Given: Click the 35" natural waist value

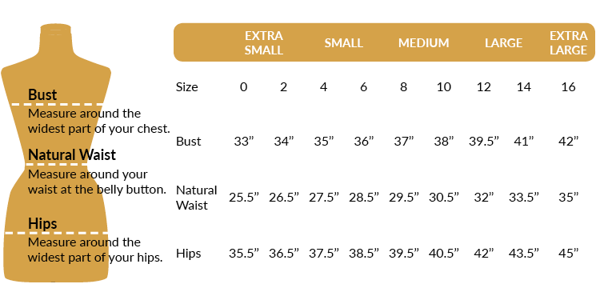Looking at the screenshot, I should pos(568,198).
